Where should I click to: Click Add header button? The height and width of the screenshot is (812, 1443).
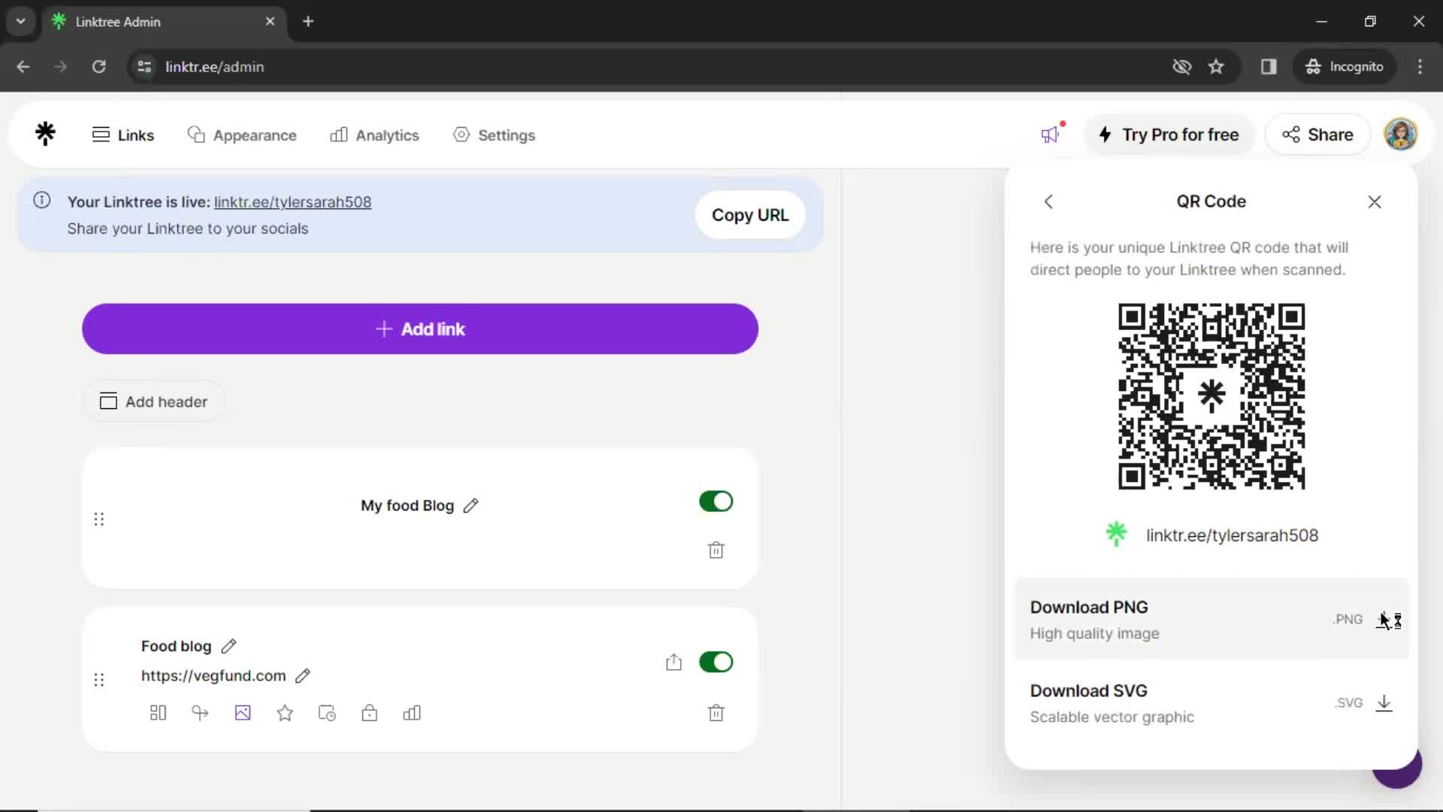point(154,401)
